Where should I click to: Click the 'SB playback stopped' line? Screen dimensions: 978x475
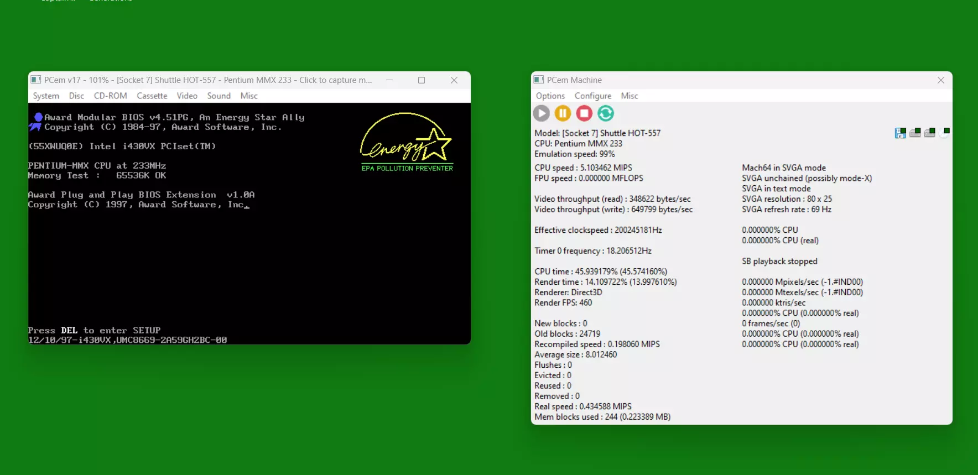[x=779, y=261]
